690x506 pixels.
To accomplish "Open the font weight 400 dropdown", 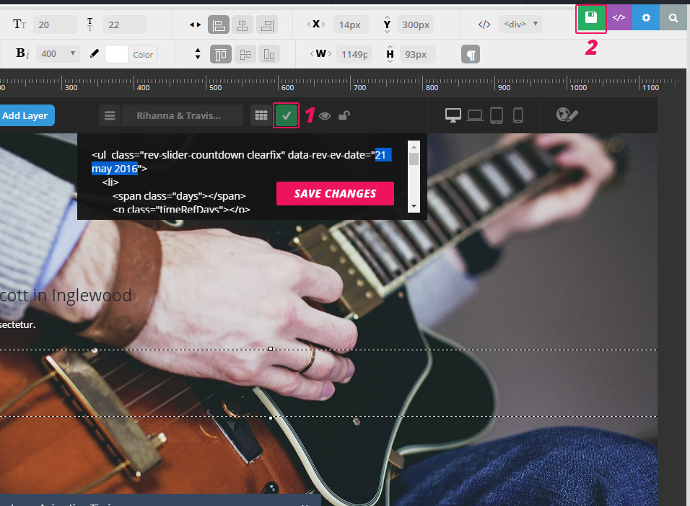I will [58, 53].
